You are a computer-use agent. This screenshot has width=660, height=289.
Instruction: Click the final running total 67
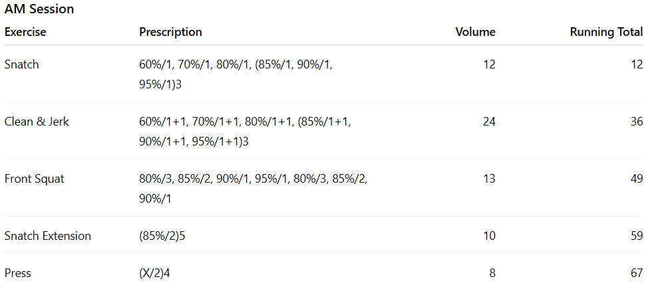[637, 273]
